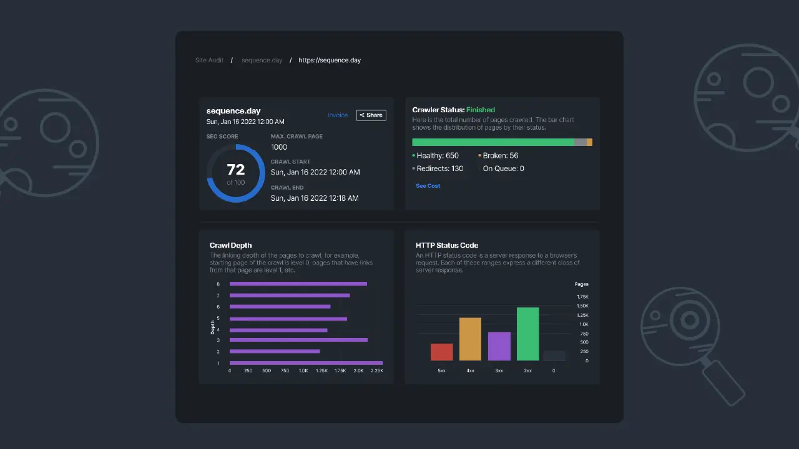Open the https://sequence.day breadcrumb entry
Viewport: 799px width, 449px height.
[330, 60]
